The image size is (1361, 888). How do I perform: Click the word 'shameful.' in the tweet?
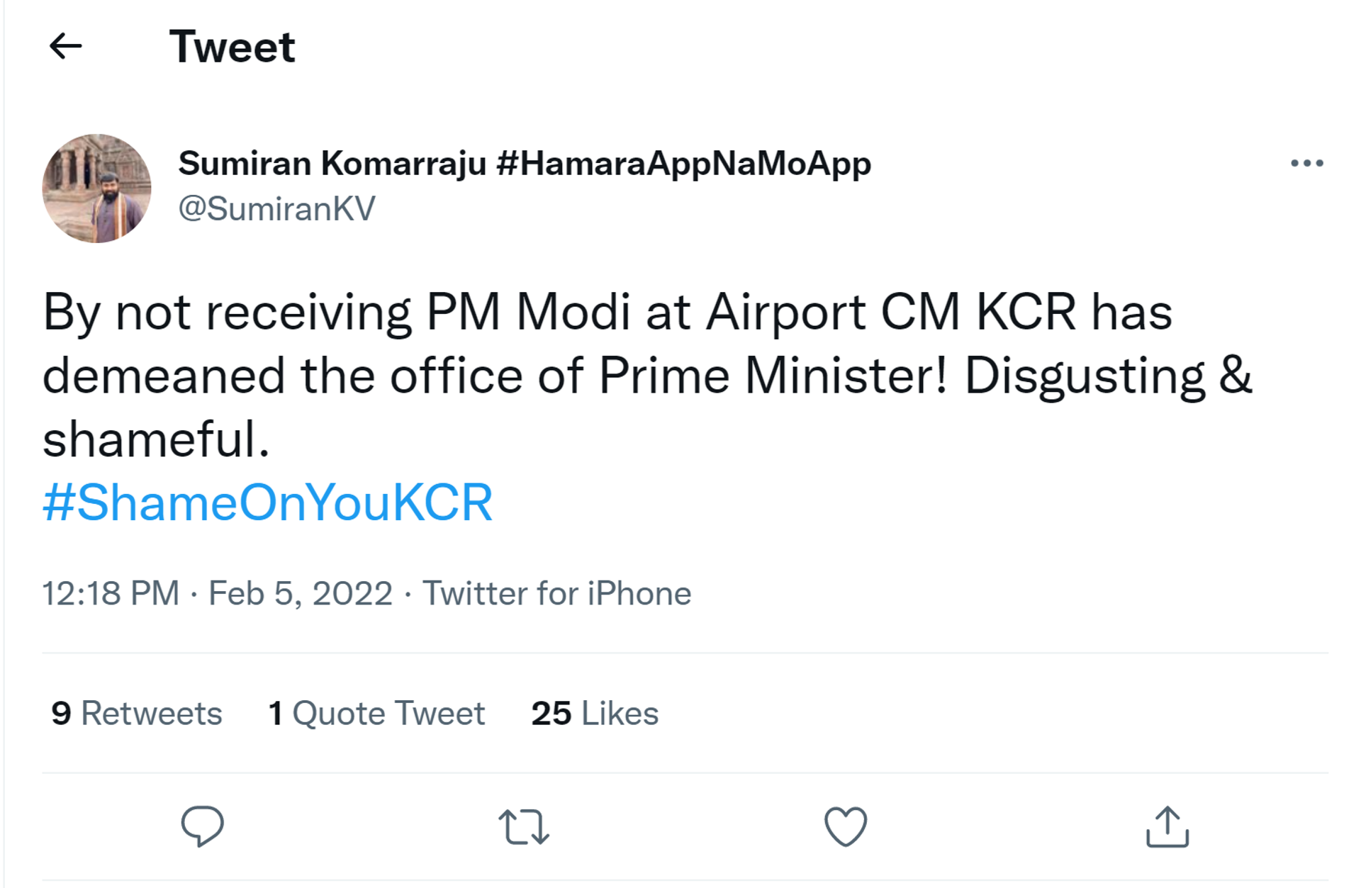[x=156, y=439]
